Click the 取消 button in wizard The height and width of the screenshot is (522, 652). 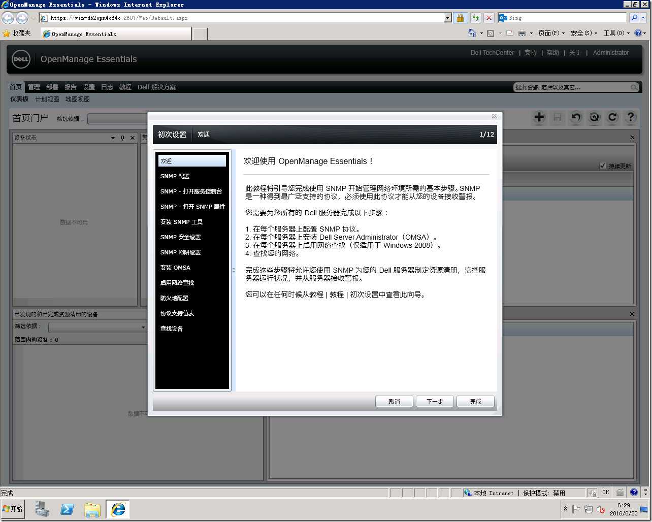click(394, 401)
